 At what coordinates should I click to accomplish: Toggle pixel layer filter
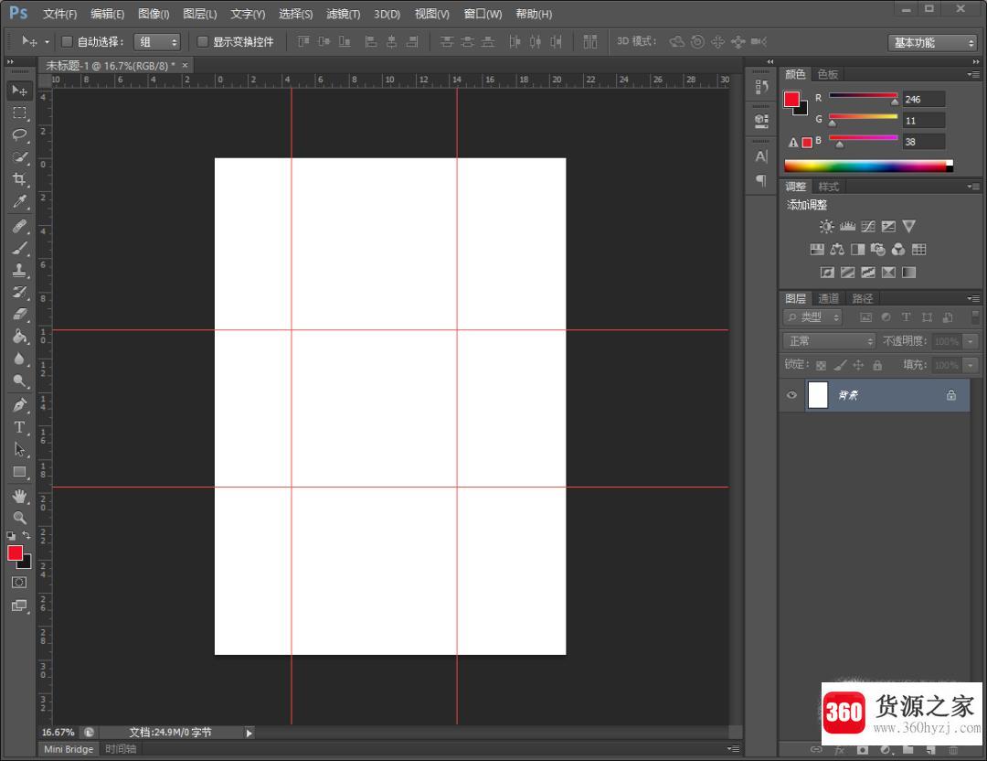(866, 317)
